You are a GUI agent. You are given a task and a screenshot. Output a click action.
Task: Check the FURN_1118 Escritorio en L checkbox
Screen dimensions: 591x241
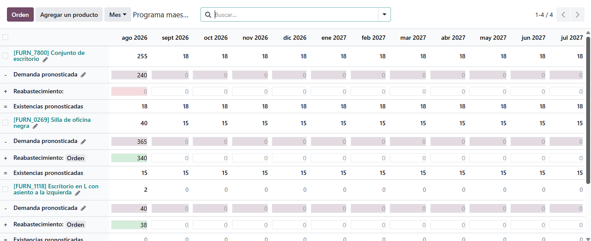[5, 189]
